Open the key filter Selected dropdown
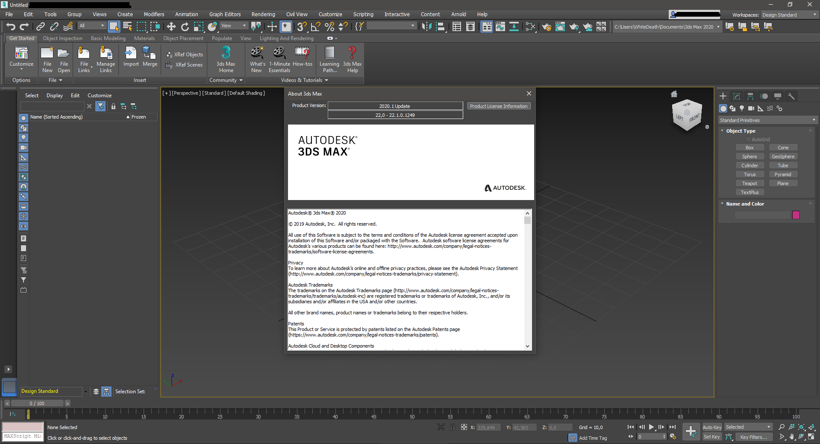 pos(748,427)
